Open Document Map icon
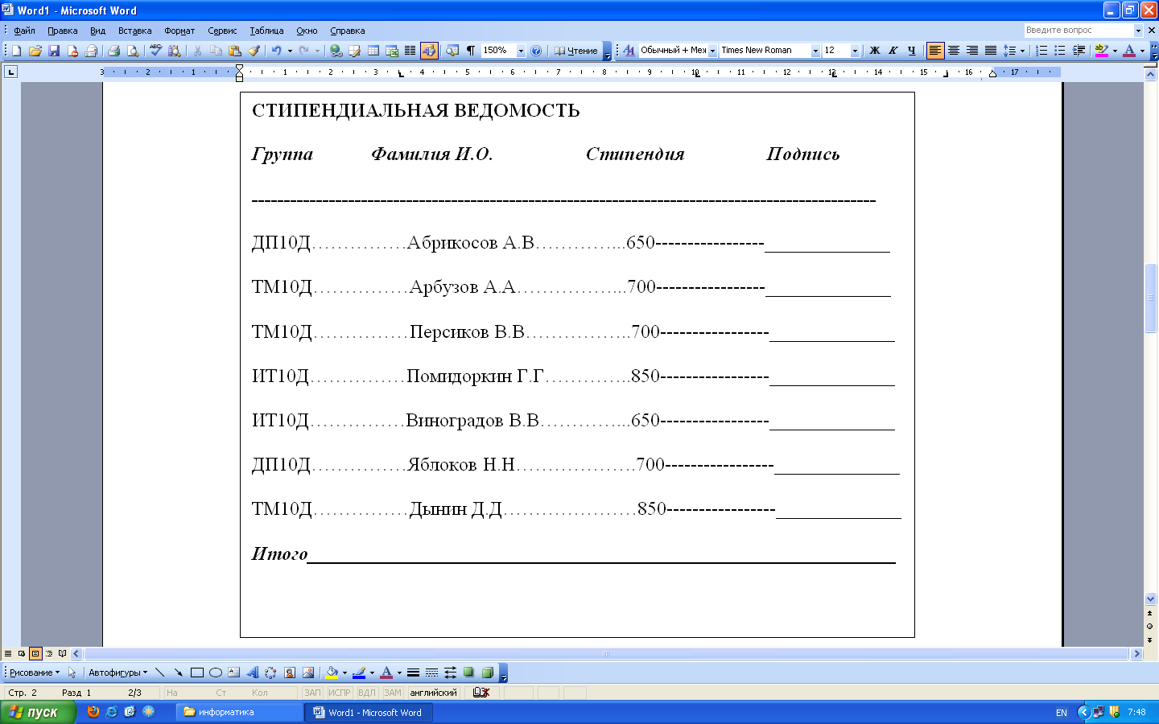 pos(452,51)
